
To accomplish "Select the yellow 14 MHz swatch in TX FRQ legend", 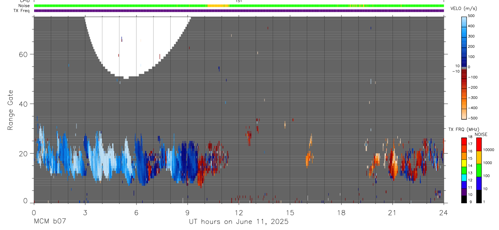I will coord(464,163).
